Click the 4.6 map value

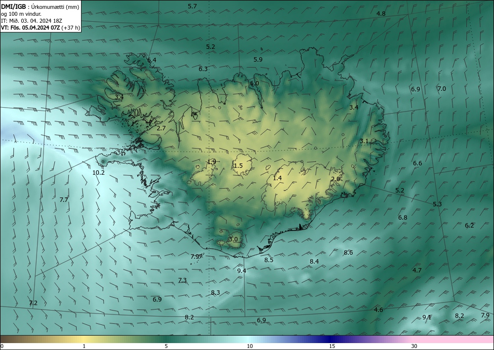pyautogui.click(x=378, y=310)
